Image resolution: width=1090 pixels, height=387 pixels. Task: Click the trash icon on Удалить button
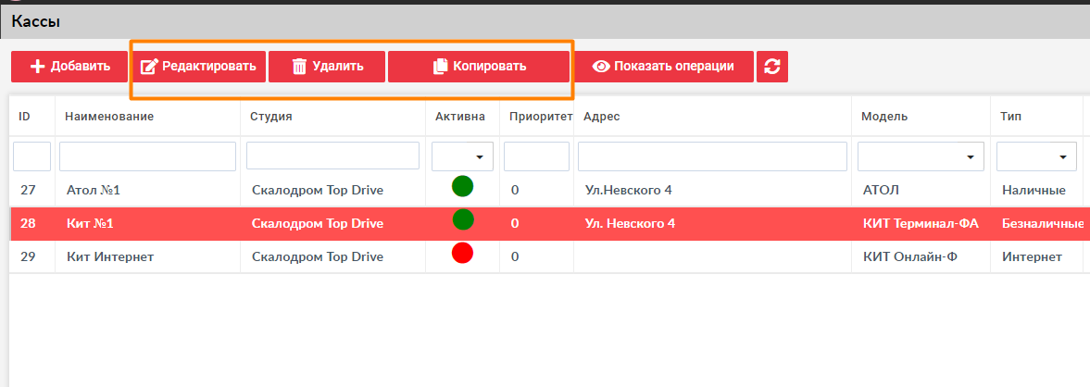(x=299, y=67)
